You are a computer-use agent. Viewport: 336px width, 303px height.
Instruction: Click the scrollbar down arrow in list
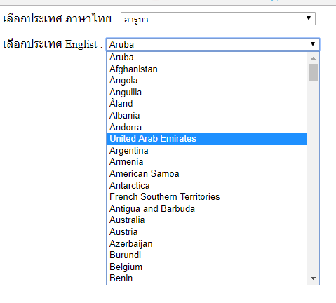(x=313, y=278)
